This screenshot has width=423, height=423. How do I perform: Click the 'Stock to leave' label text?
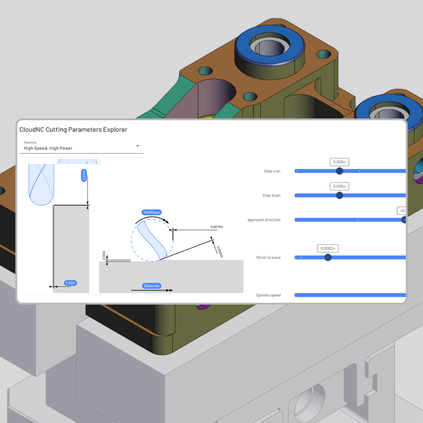coord(268,258)
